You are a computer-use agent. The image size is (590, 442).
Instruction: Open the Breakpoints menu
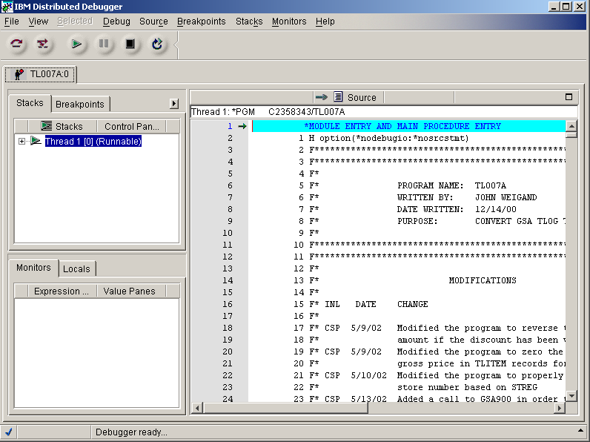click(202, 22)
